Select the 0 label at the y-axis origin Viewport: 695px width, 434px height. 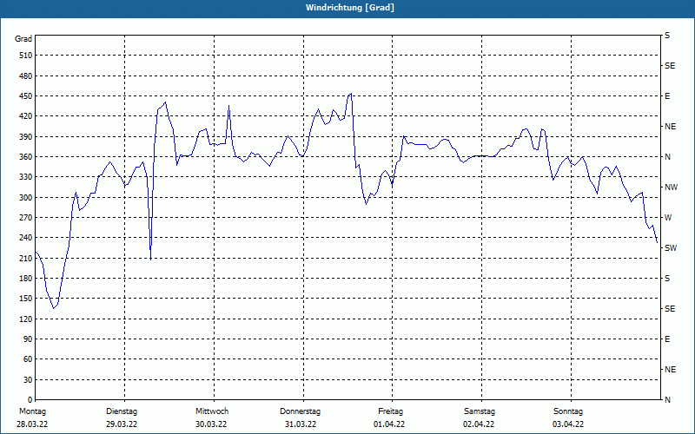click(30, 400)
